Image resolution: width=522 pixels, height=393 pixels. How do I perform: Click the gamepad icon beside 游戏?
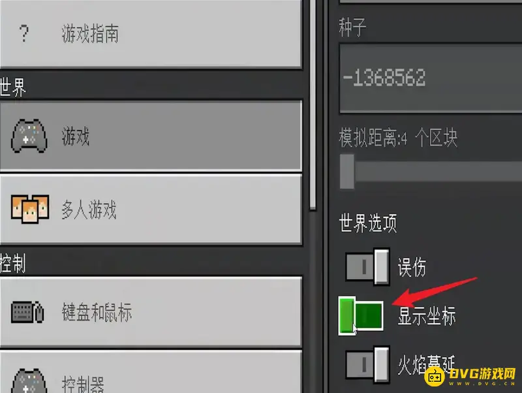point(29,136)
